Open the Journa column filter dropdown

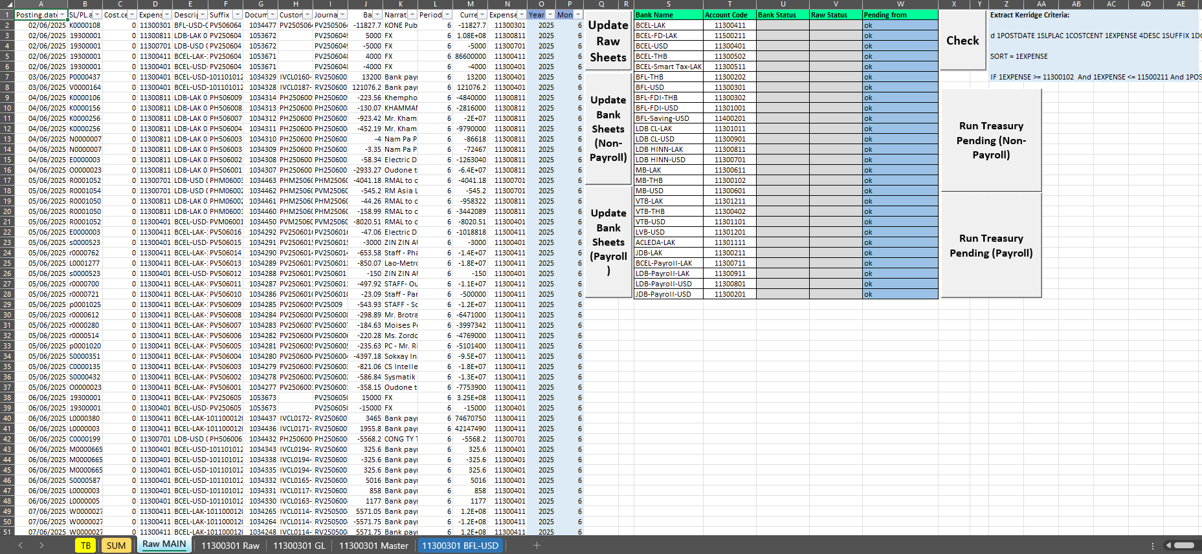342,14
